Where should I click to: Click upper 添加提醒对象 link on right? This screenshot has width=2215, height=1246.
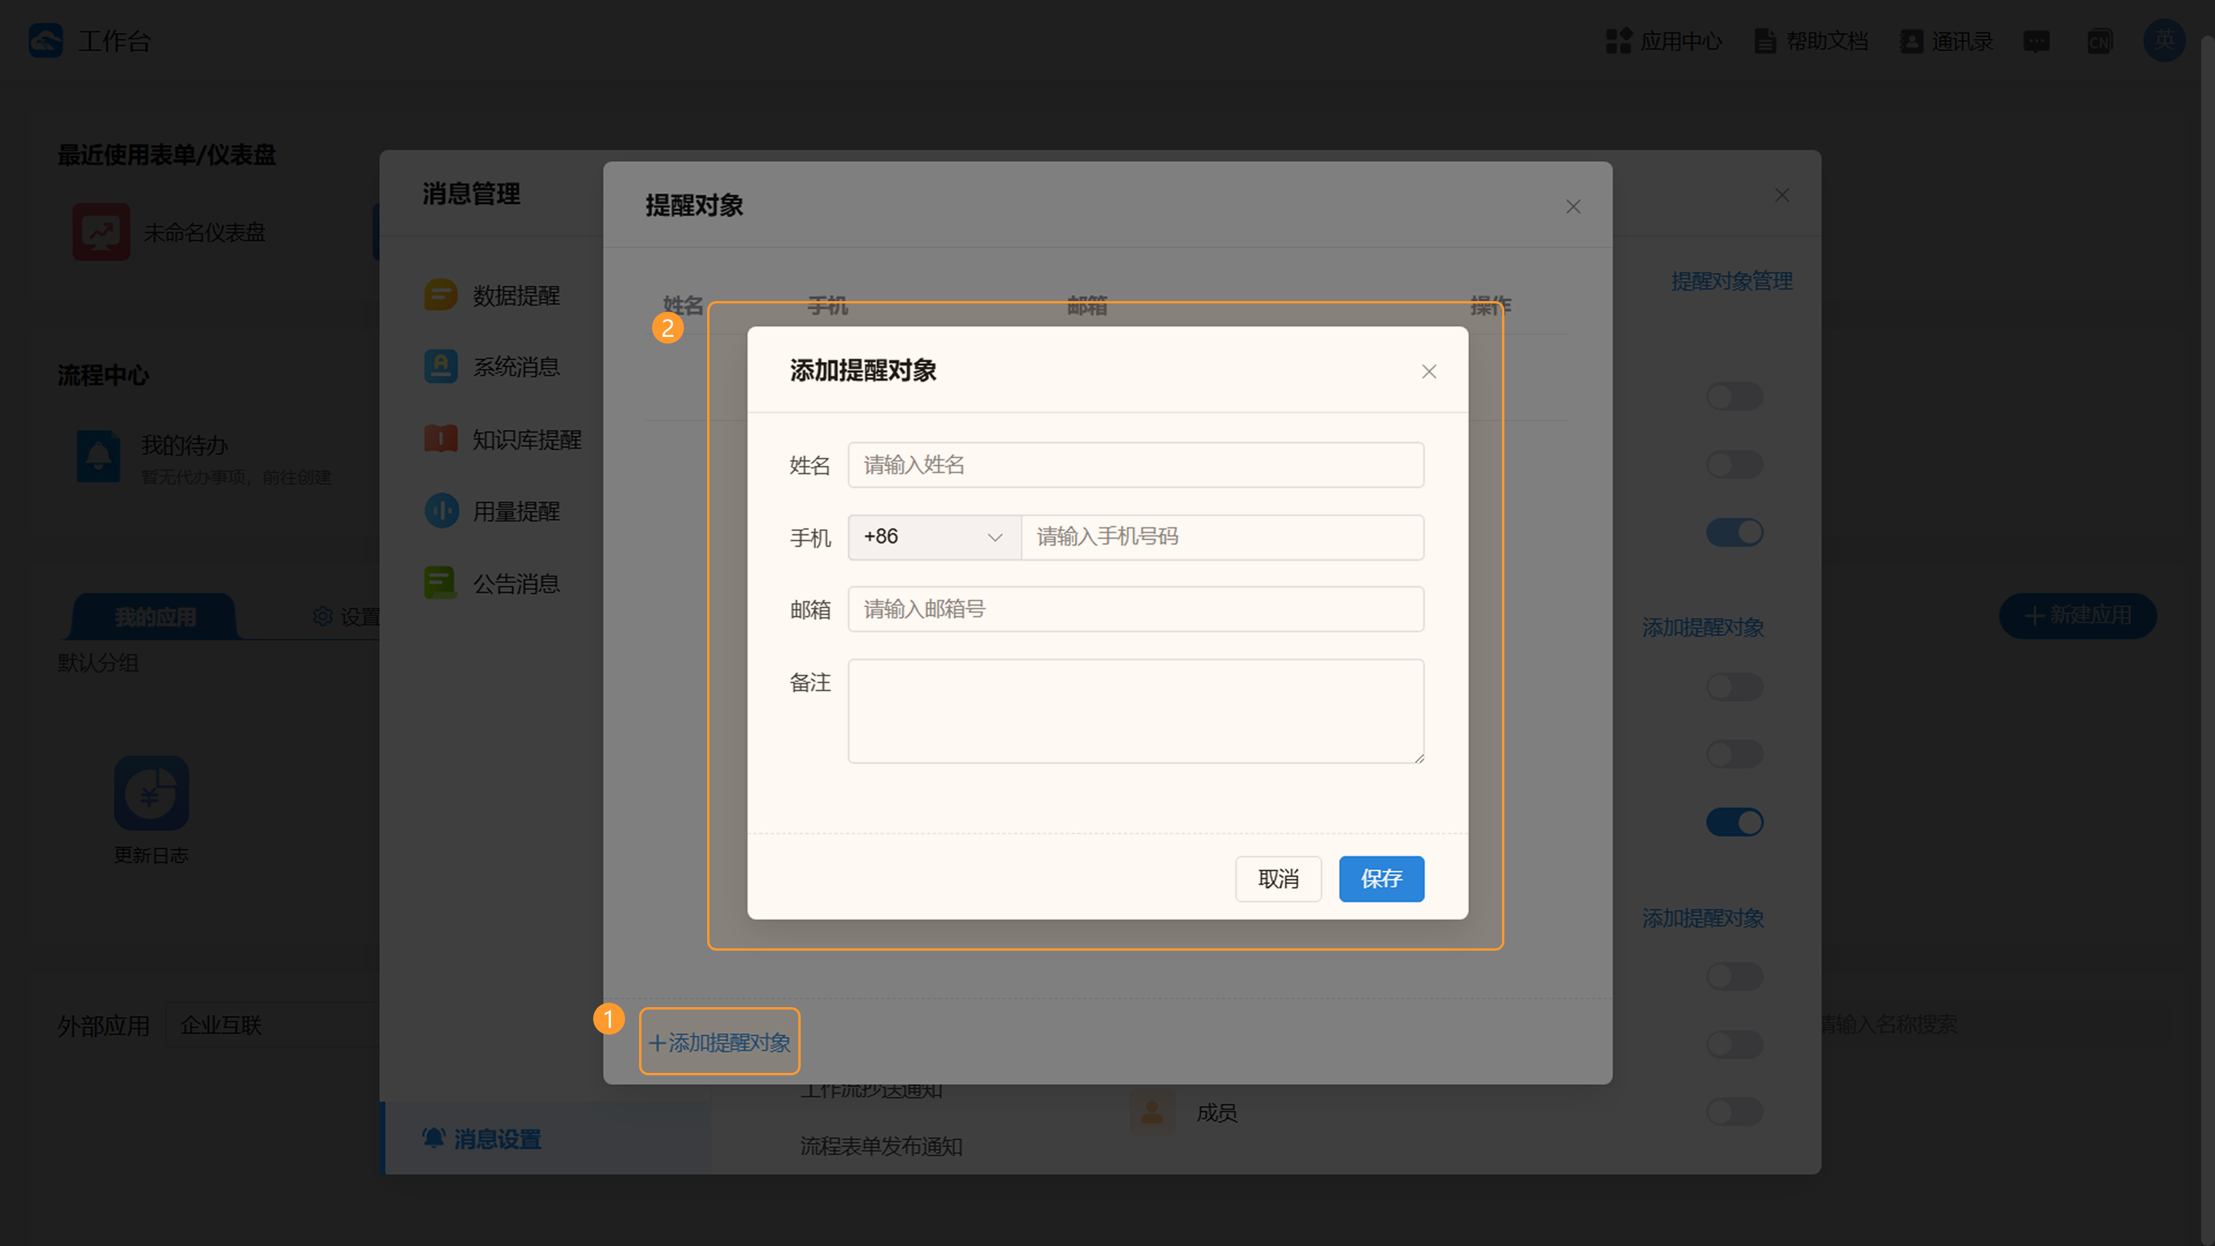click(x=1703, y=628)
